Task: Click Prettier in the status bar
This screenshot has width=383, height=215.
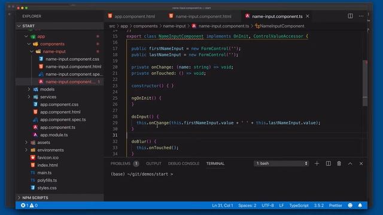Action: tap(335, 205)
